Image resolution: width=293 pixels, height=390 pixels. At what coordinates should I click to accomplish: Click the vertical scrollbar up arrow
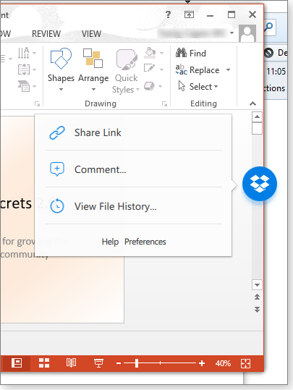[x=257, y=116]
